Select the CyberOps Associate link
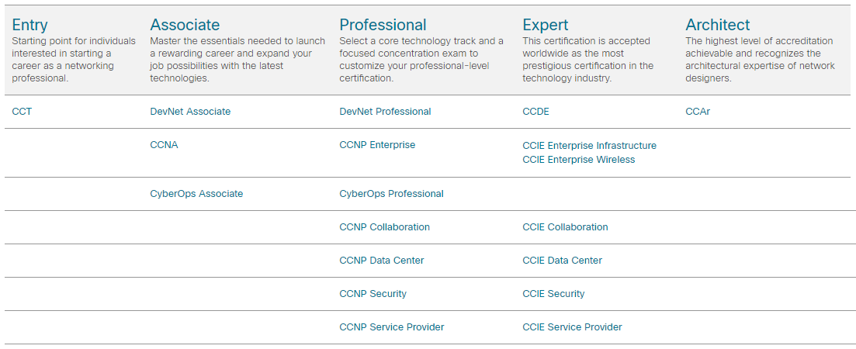Screen dimensions: 856x349 click(x=196, y=194)
